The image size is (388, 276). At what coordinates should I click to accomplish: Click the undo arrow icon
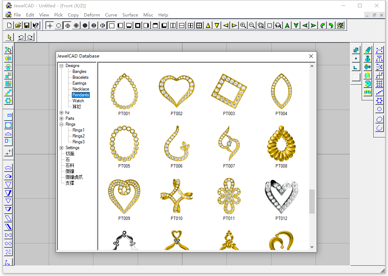click(x=21, y=37)
